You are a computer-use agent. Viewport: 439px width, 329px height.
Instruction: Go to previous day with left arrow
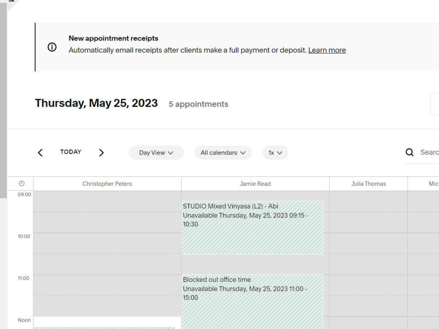(40, 153)
